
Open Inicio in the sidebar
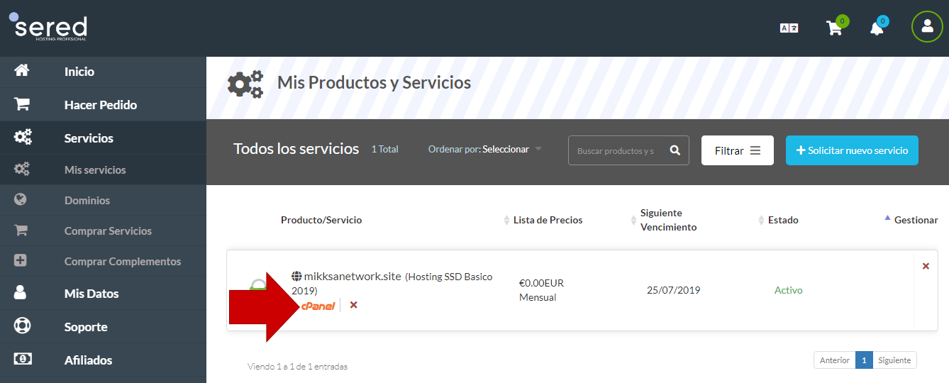point(79,72)
